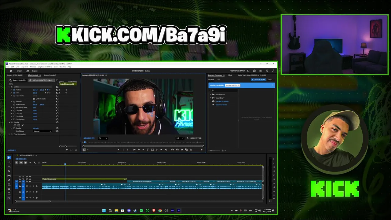The height and width of the screenshot is (220, 391).
Task: Open program monitor settings wrench
Action: [188, 138]
